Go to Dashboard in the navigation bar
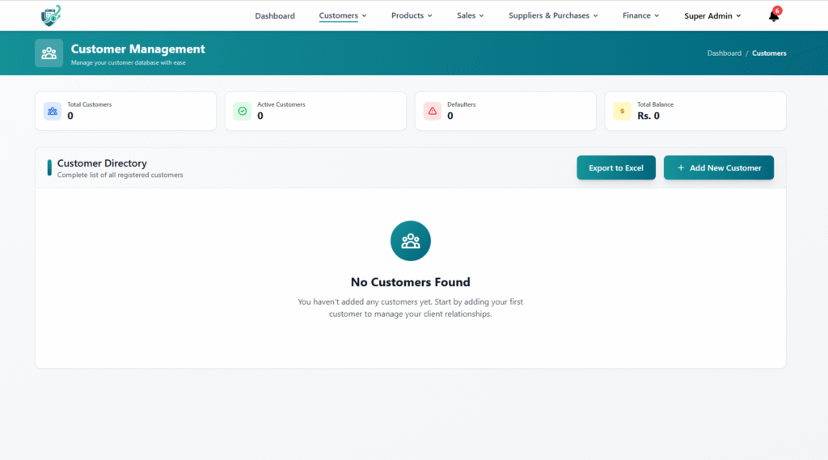The height and width of the screenshot is (460, 828). [275, 15]
